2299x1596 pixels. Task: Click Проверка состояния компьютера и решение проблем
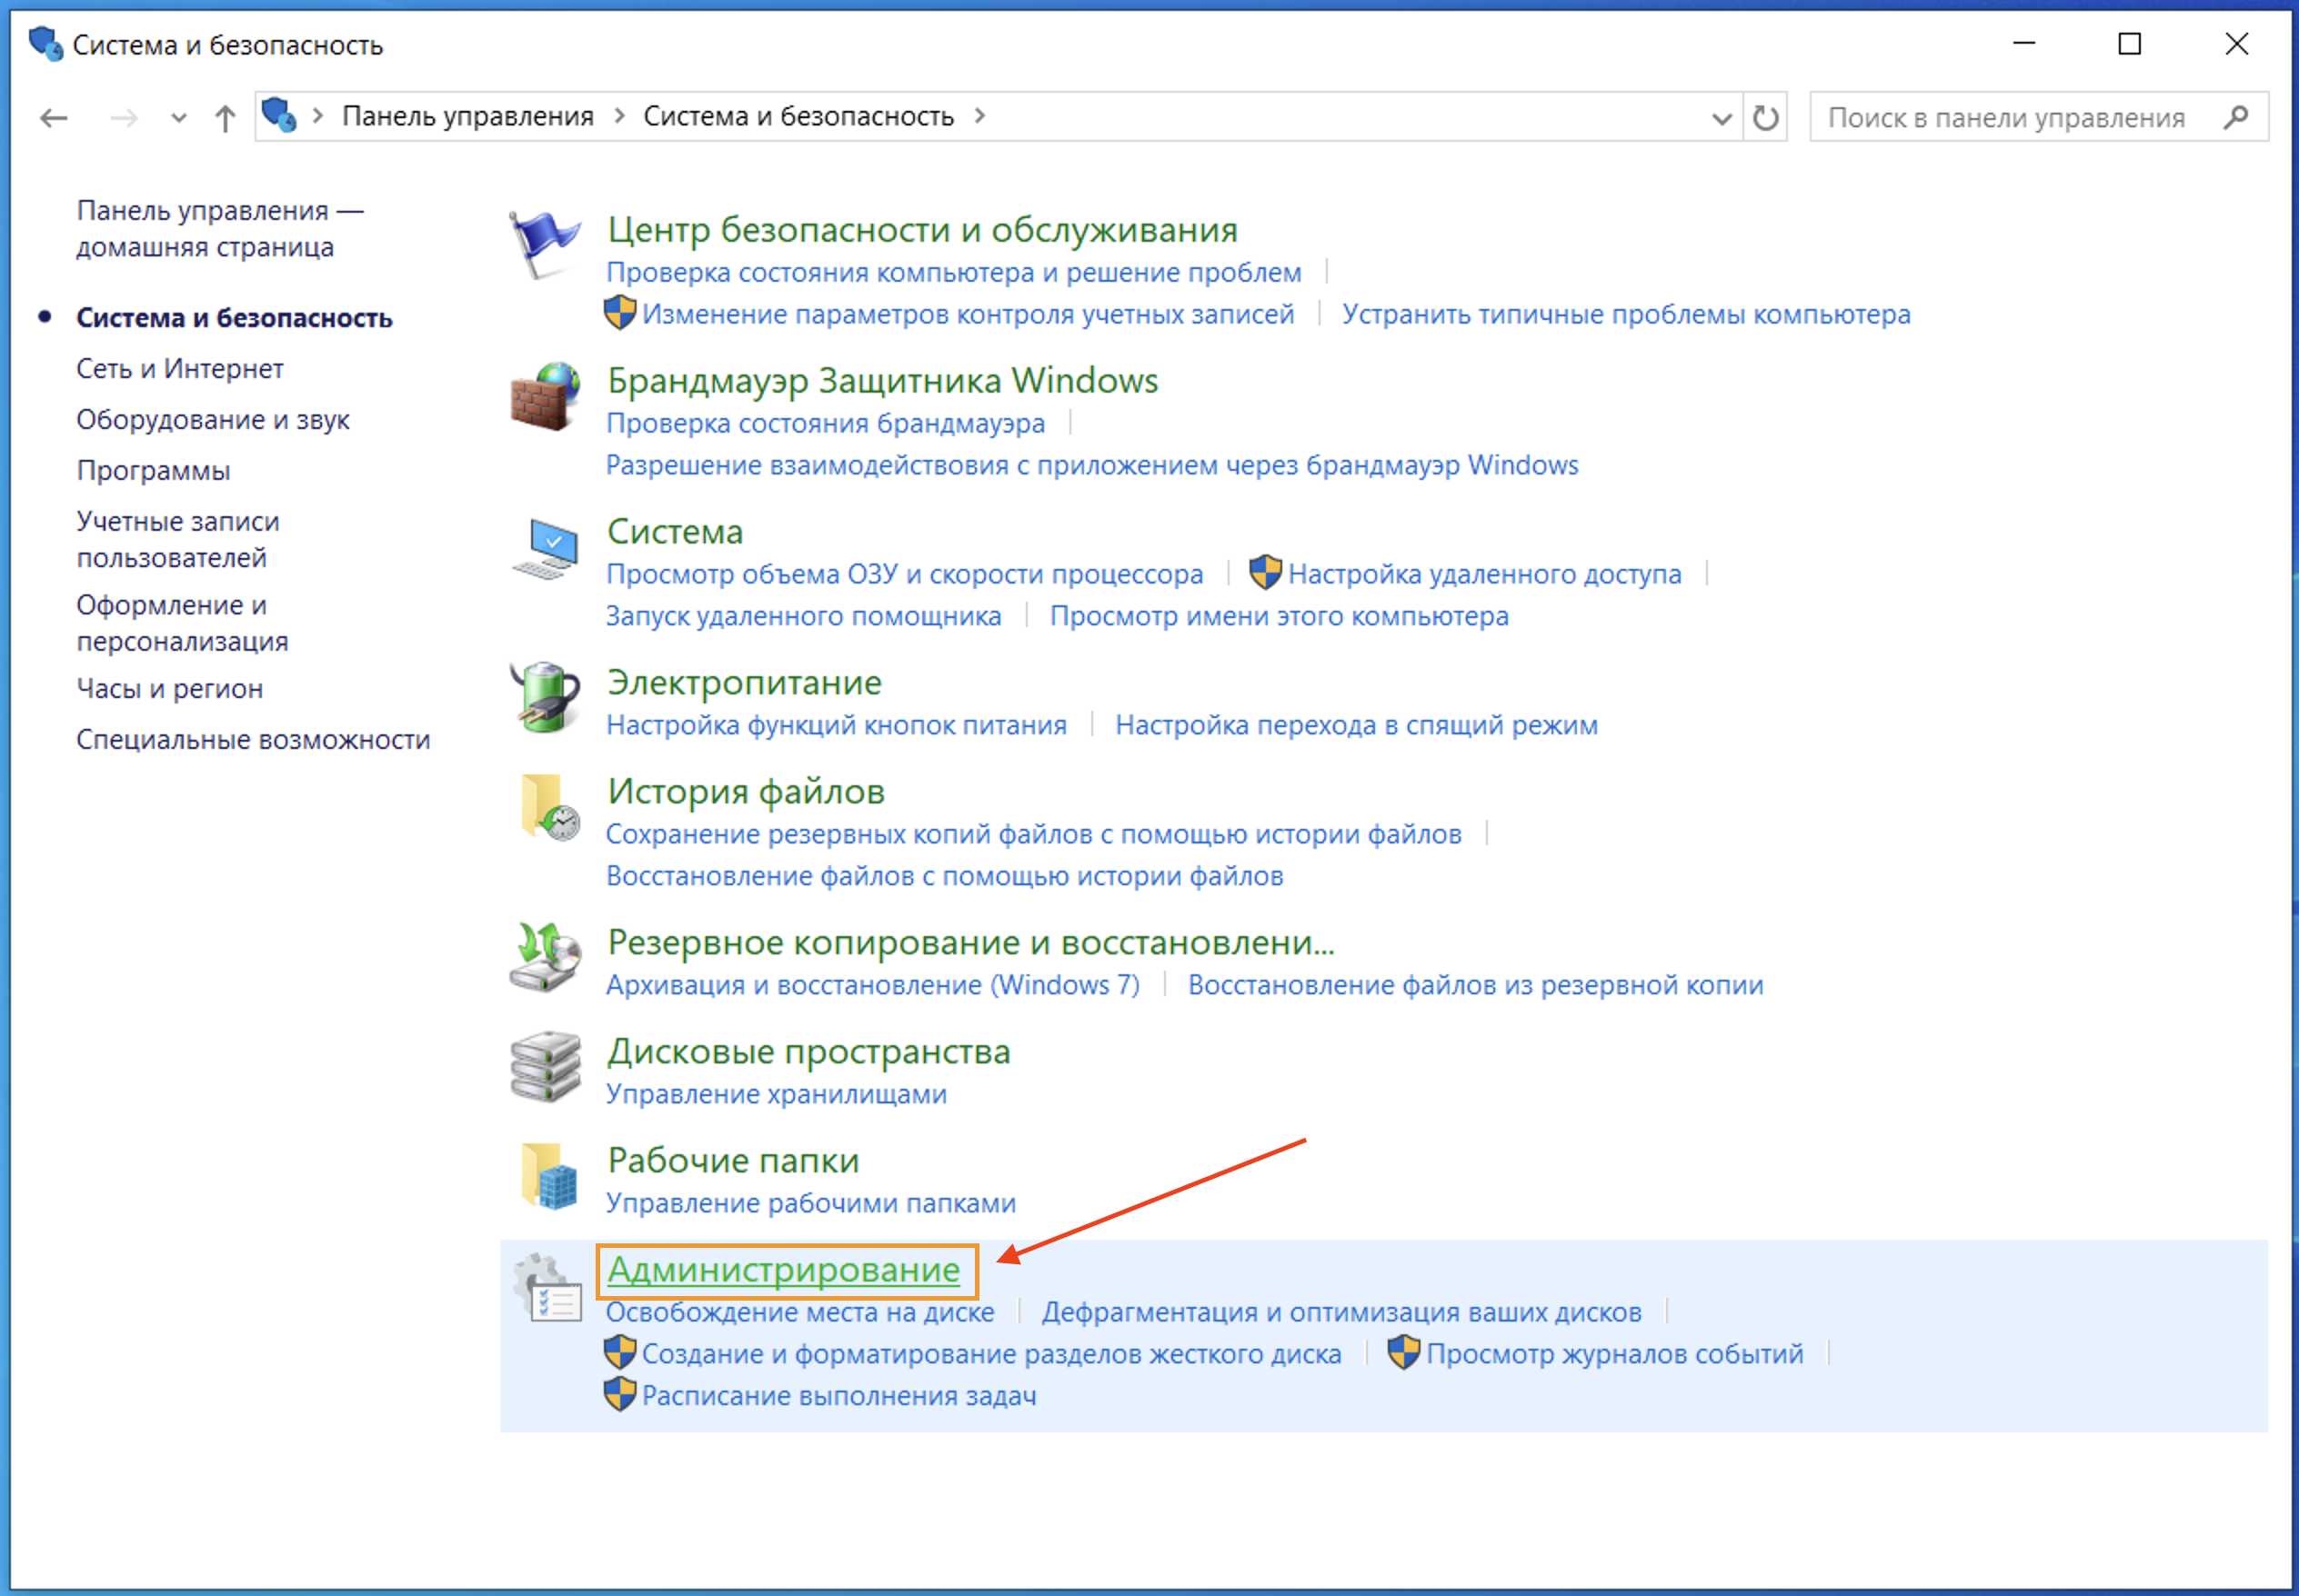953,272
